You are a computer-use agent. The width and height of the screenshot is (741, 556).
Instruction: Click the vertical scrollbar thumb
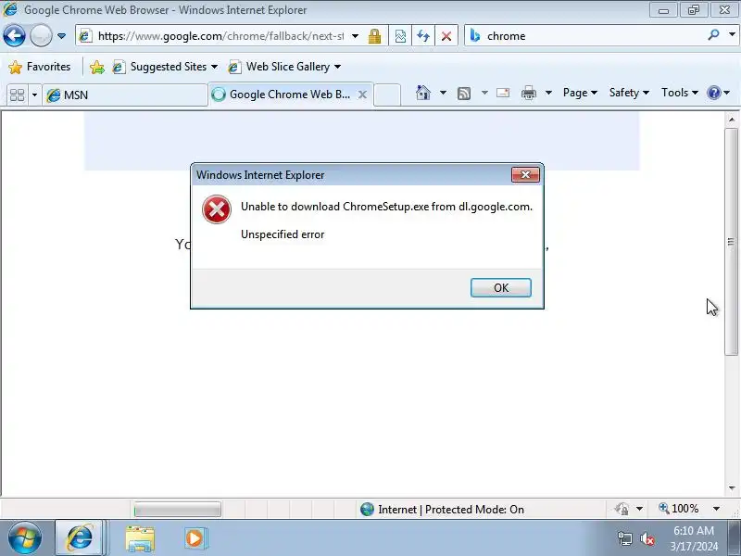(732, 242)
